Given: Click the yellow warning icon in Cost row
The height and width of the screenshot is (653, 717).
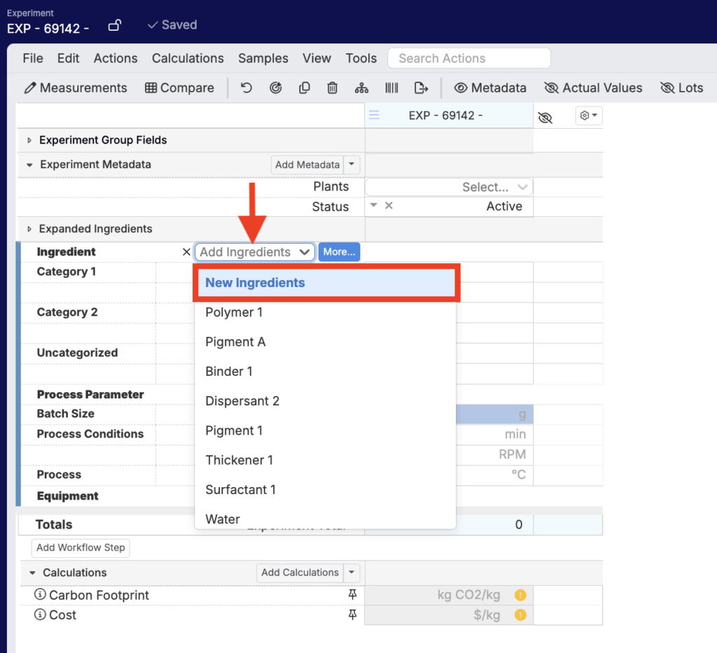Looking at the screenshot, I should tap(520, 615).
